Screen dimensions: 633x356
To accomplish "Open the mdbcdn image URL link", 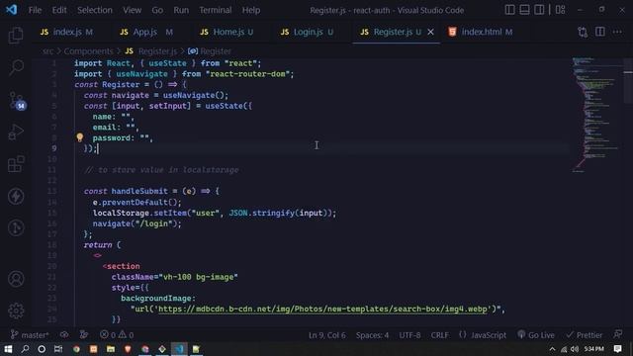I will pyautogui.click(x=322, y=310).
